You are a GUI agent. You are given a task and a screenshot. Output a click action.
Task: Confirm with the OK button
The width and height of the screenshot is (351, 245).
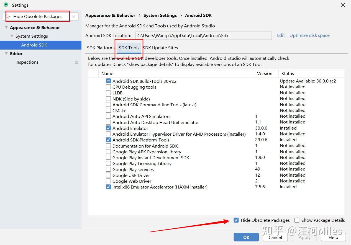(x=246, y=237)
